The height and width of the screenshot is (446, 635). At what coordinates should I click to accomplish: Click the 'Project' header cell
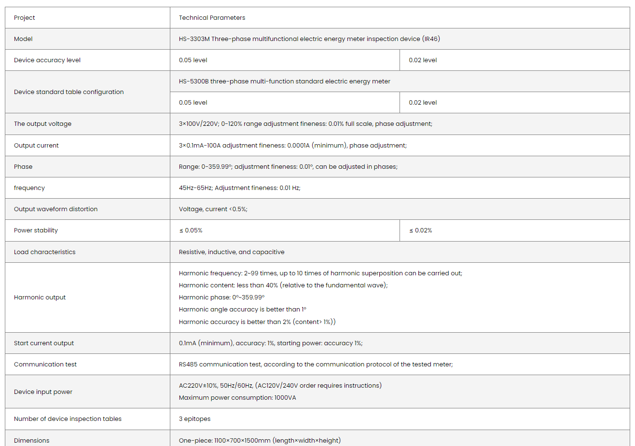25,18
